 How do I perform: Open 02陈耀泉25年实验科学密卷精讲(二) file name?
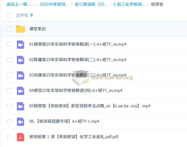(x=78, y=60)
